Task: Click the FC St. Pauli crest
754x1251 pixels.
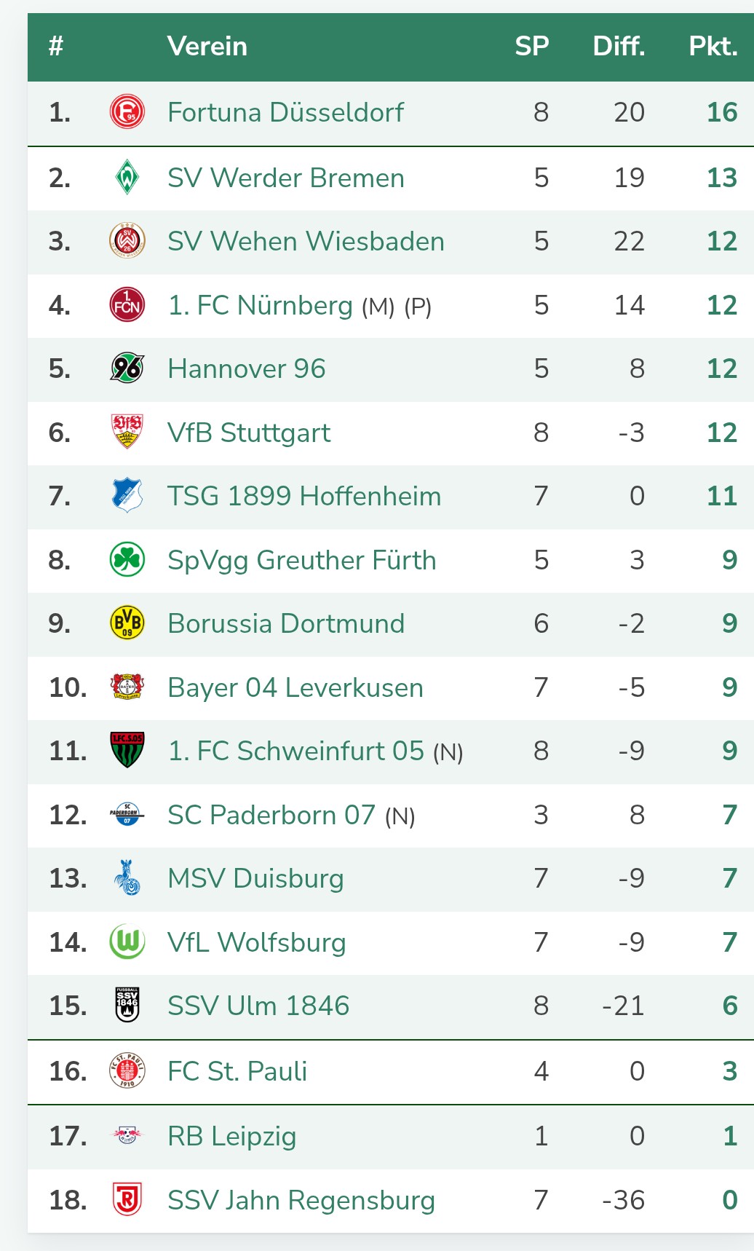Action: 127,1070
